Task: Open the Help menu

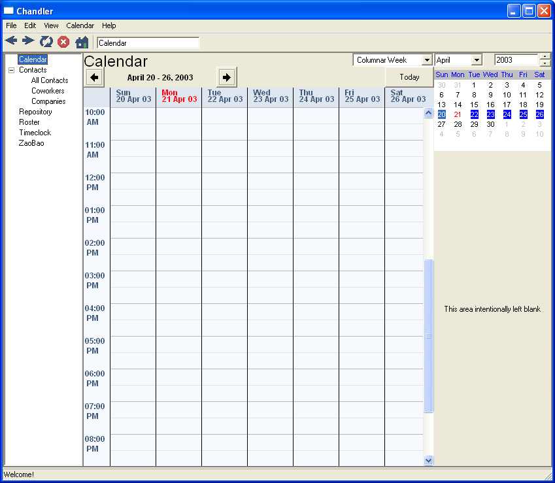Action: click(x=109, y=25)
